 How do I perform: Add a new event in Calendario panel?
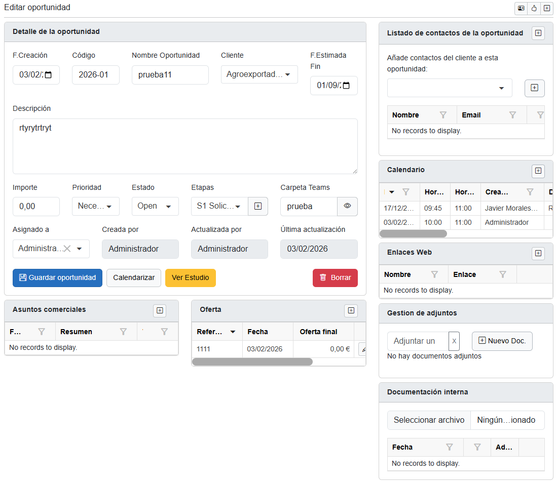[x=538, y=171]
